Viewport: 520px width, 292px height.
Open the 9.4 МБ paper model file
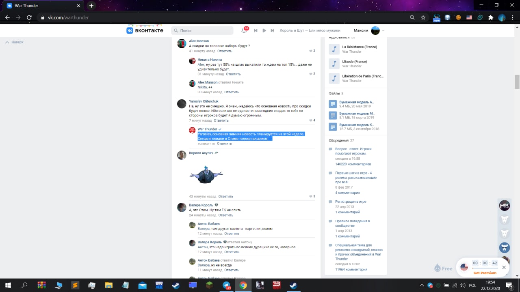(356, 102)
